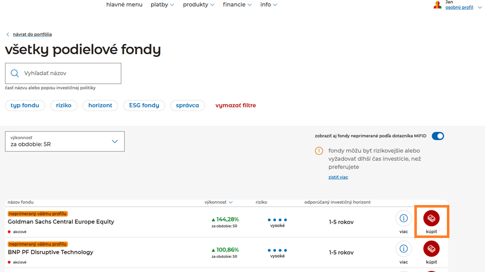Image resolution: width=485 pixels, height=272 pixels.
Task: Open the financie menu
Action: coord(237,5)
